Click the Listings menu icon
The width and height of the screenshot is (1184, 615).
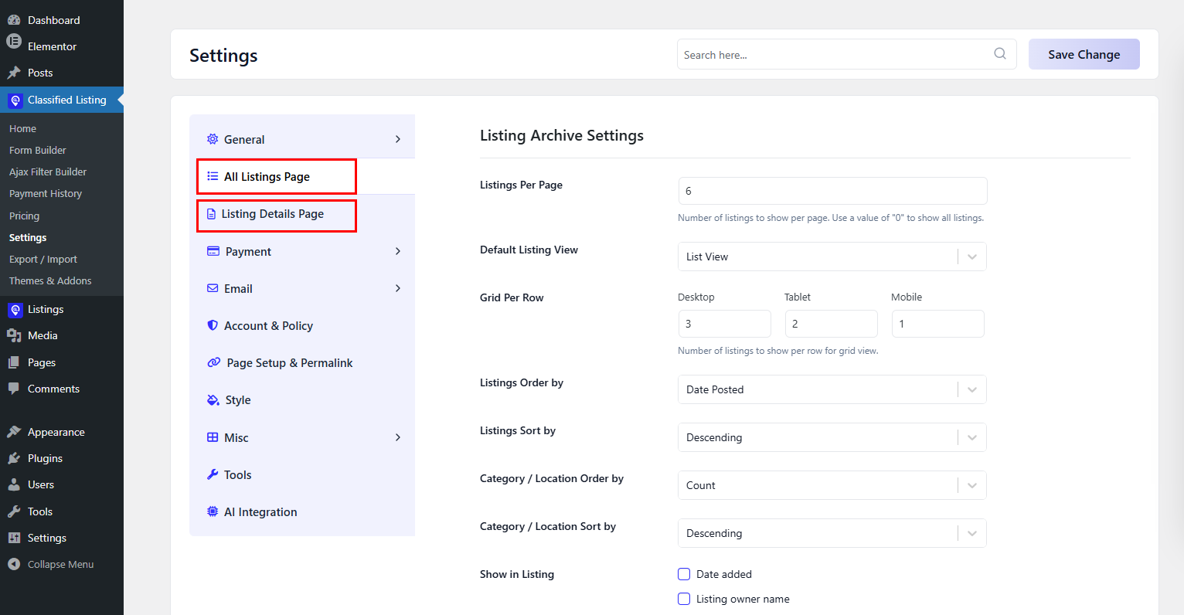tap(15, 310)
